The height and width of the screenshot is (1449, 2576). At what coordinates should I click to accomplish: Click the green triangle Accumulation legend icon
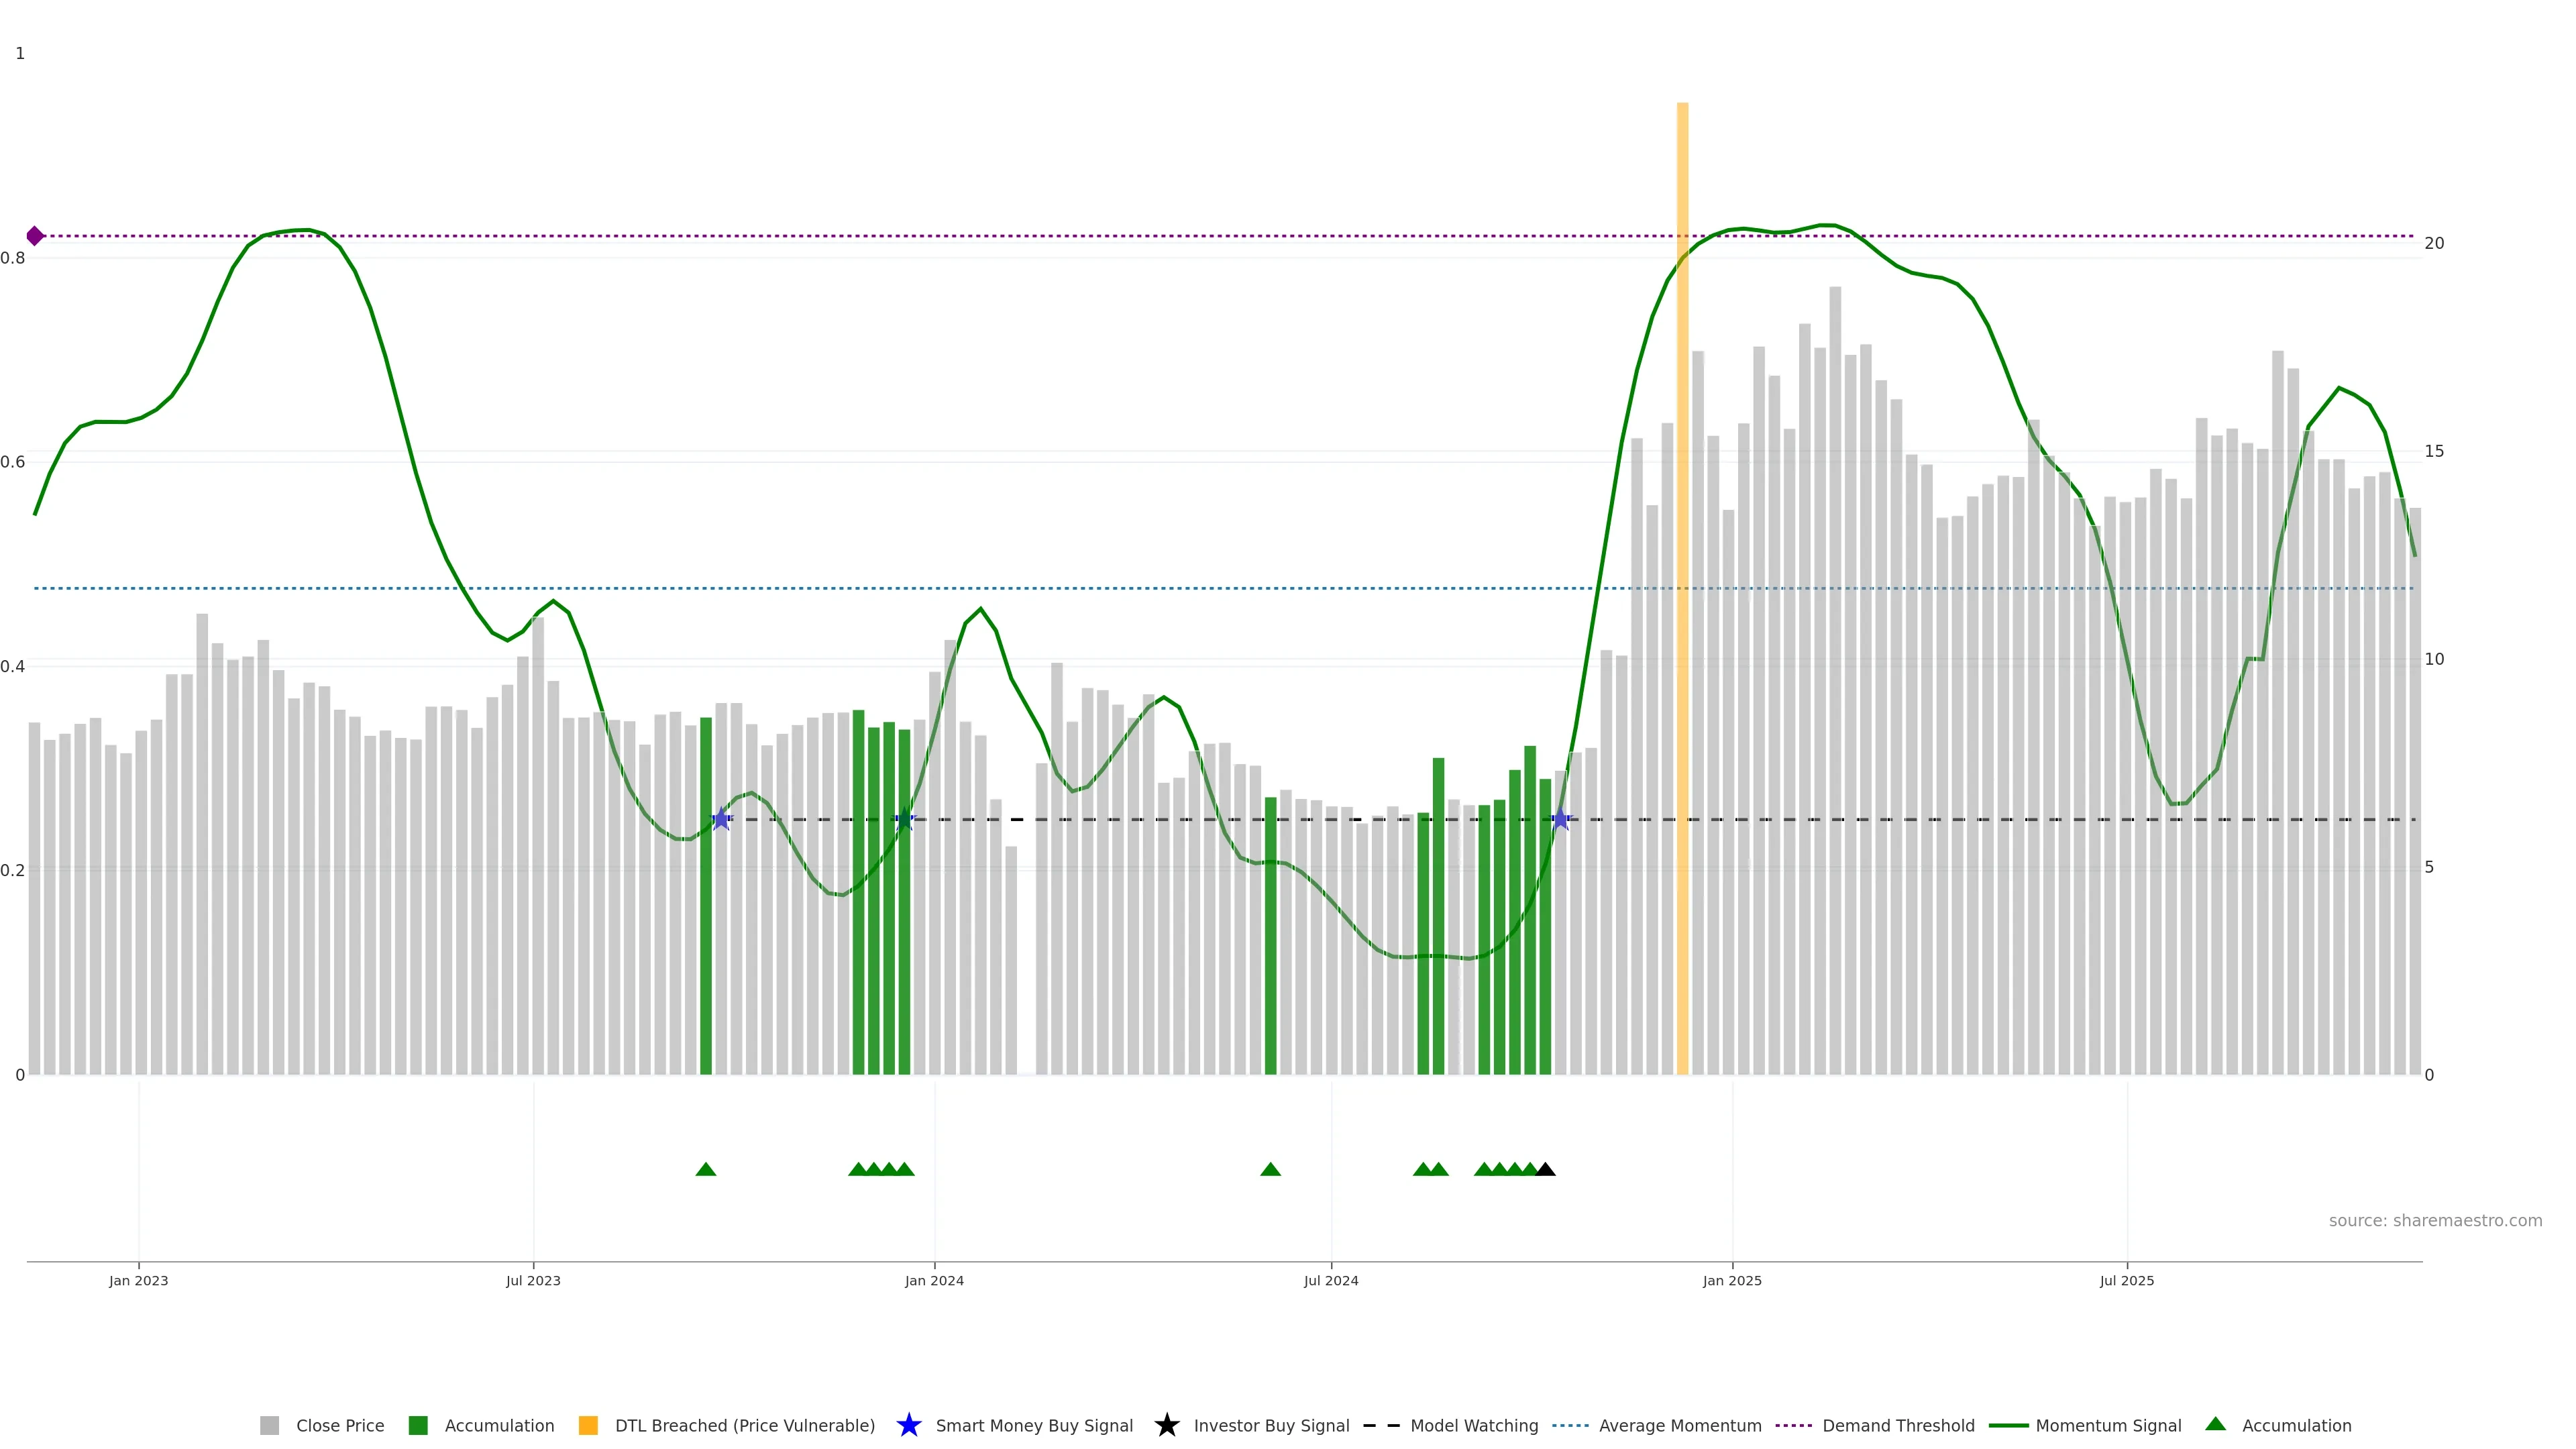2215,1424
